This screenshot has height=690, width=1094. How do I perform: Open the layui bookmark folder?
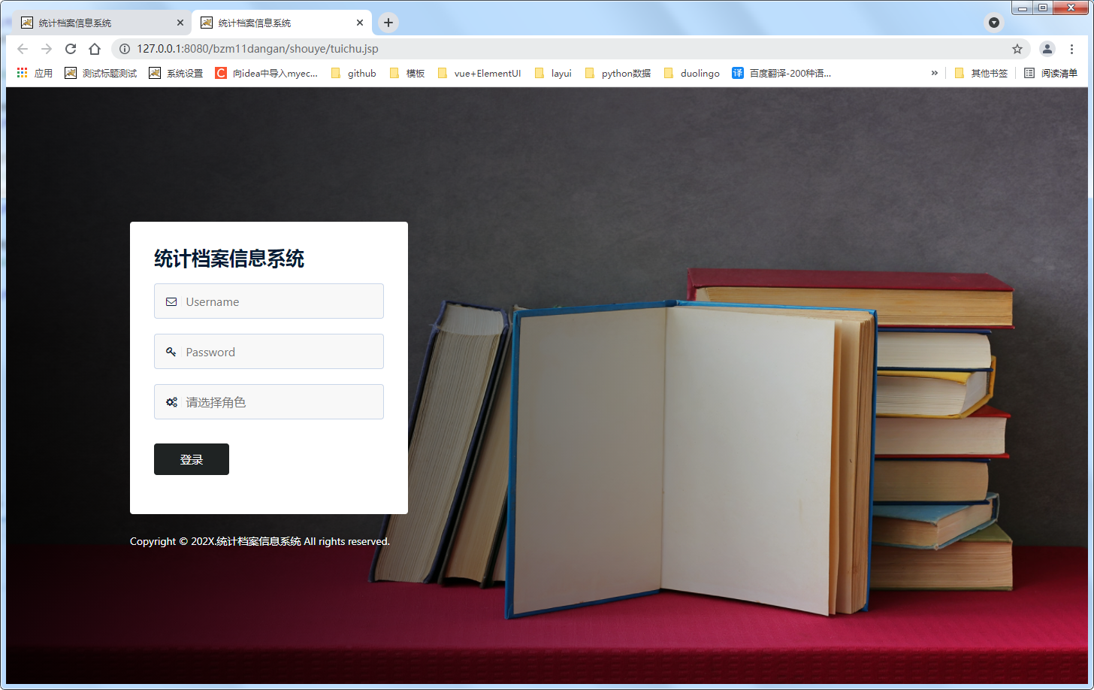point(561,73)
